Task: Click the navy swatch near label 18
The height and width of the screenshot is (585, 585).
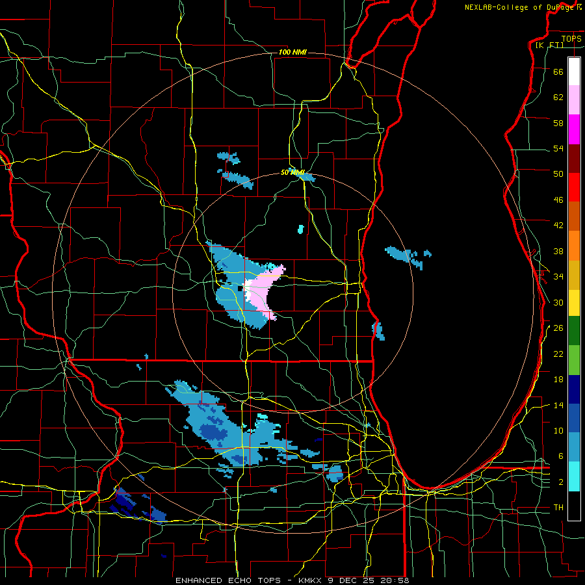Action: 574,389
